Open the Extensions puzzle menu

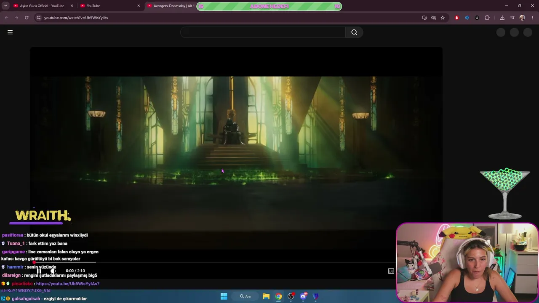pos(487,18)
